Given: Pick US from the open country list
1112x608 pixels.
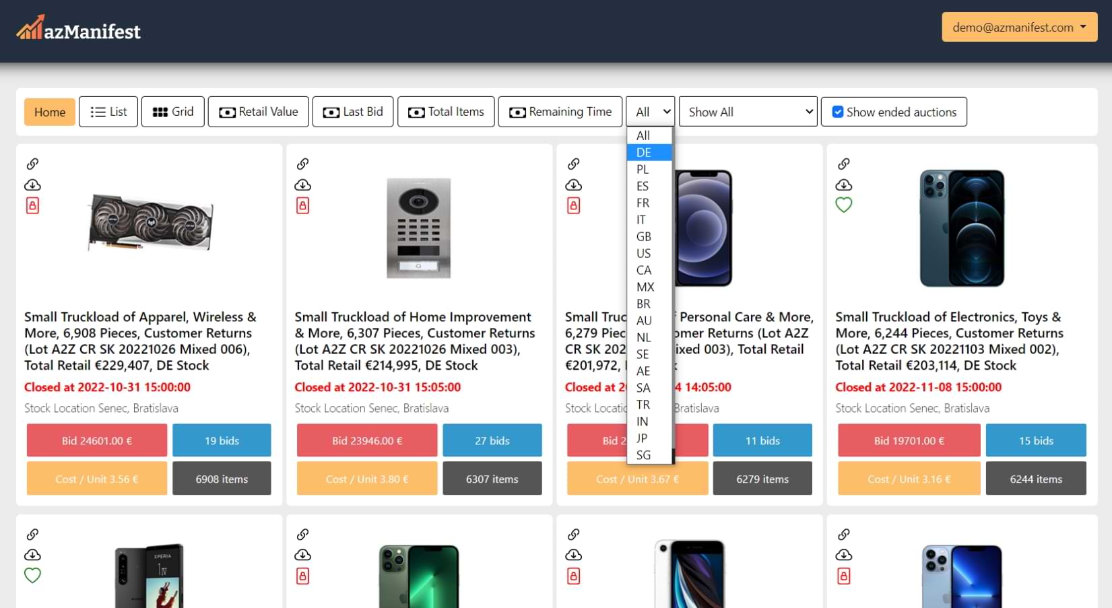Looking at the screenshot, I should coord(644,254).
